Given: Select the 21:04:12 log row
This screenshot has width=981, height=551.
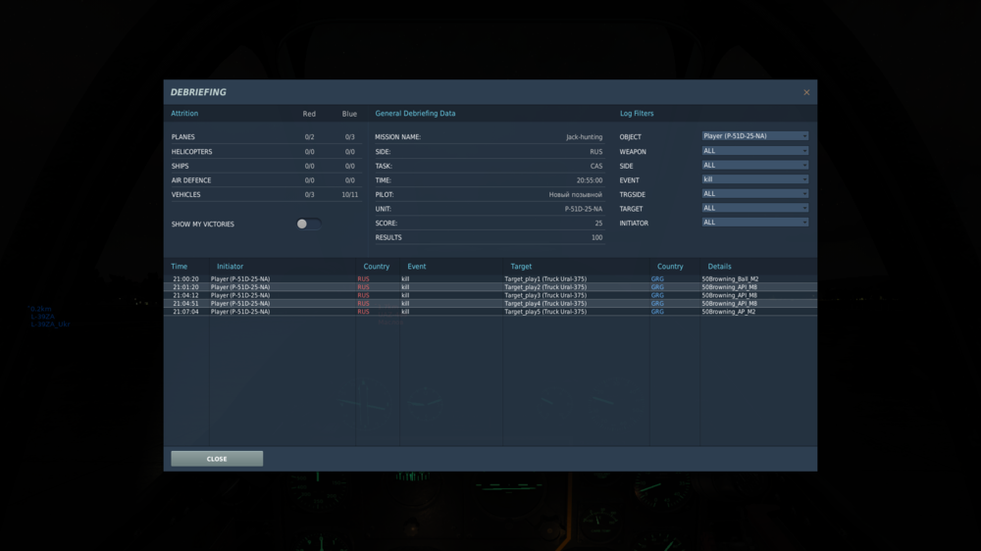Looking at the screenshot, I should click(490, 295).
